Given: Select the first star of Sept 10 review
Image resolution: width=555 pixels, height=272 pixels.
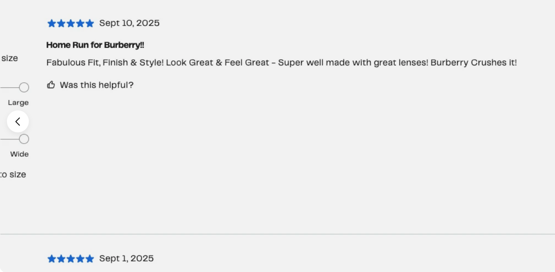Looking at the screenshot, I should (52, 24).
